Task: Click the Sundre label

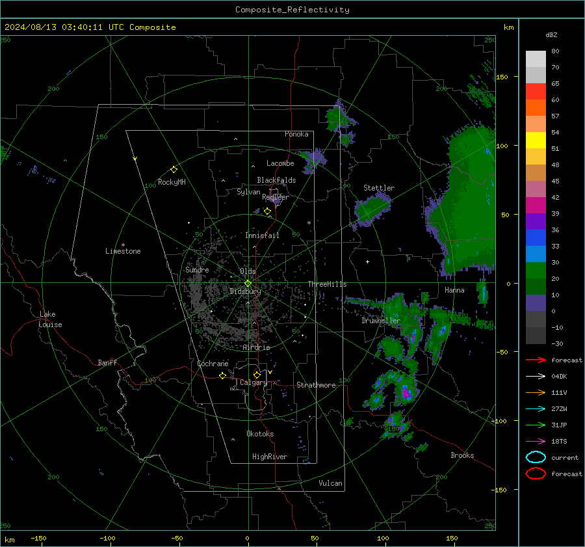Action: (x=197, y=269)
